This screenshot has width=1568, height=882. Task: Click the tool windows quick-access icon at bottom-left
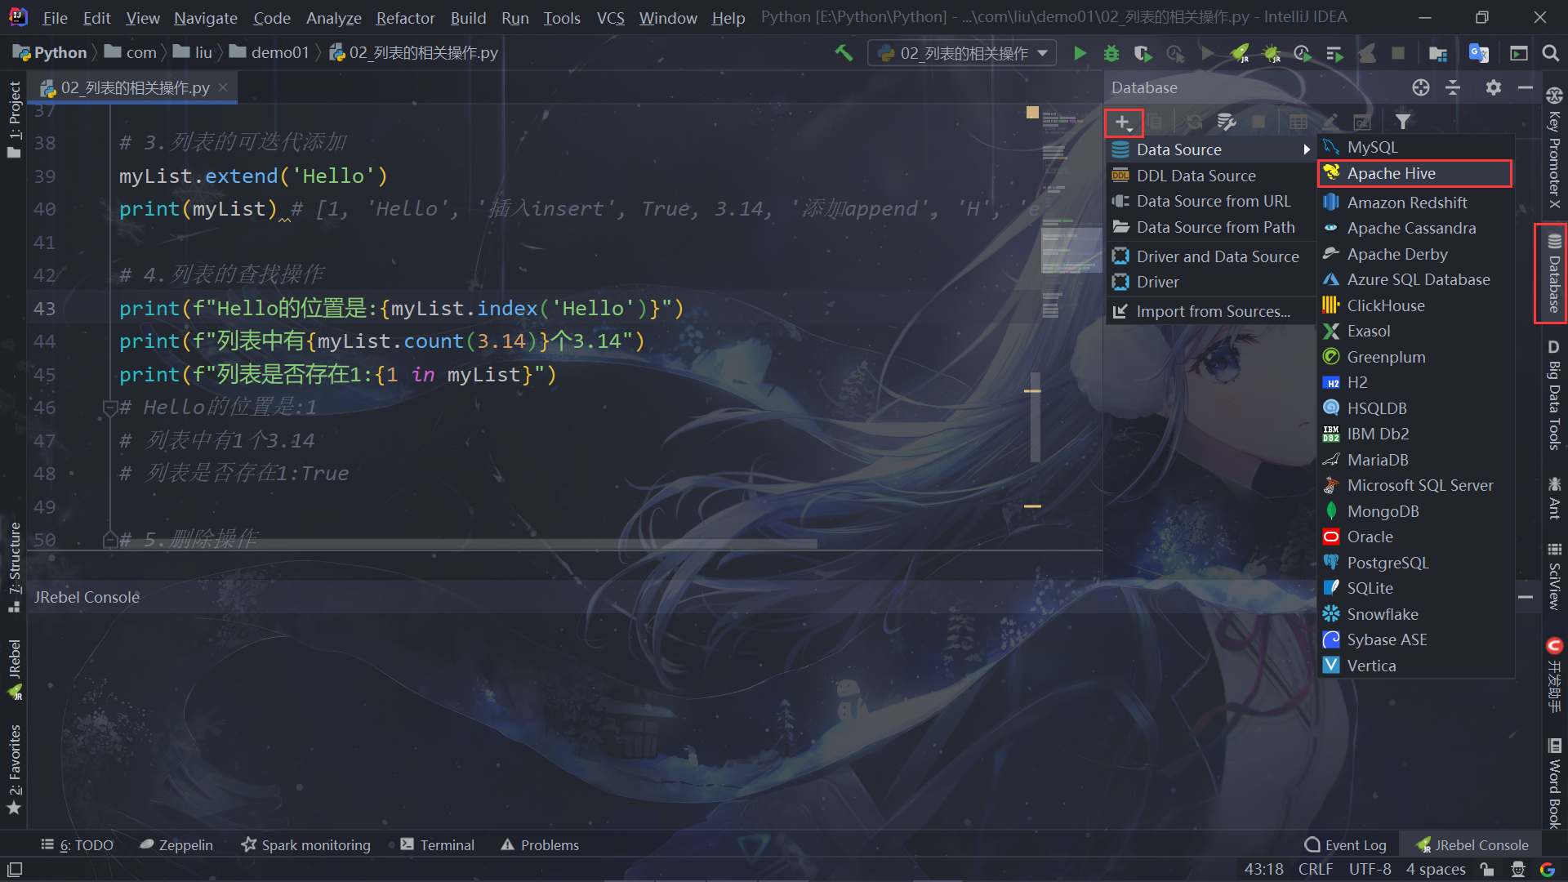15,870
